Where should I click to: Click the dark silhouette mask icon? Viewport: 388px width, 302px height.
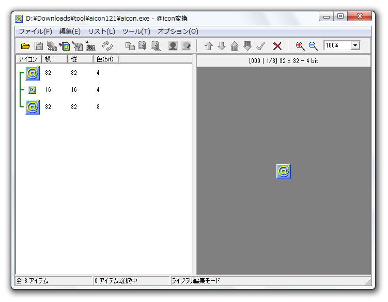pos(173,46)
